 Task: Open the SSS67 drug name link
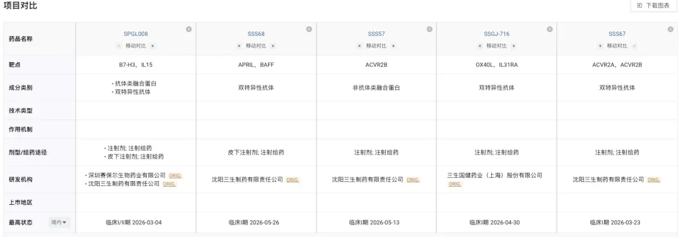(617, 34)
